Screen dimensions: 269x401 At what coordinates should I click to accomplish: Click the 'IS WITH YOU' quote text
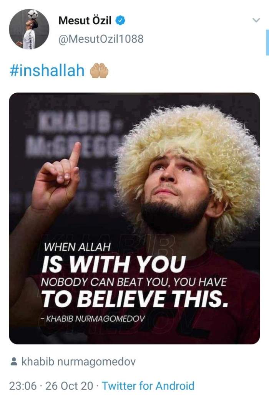click(114, 264)
